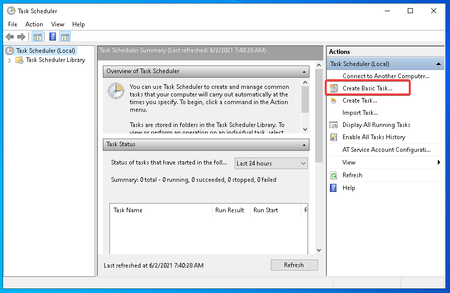Select Import Task action
Screen dimensions: 450x293
[360, 113]
